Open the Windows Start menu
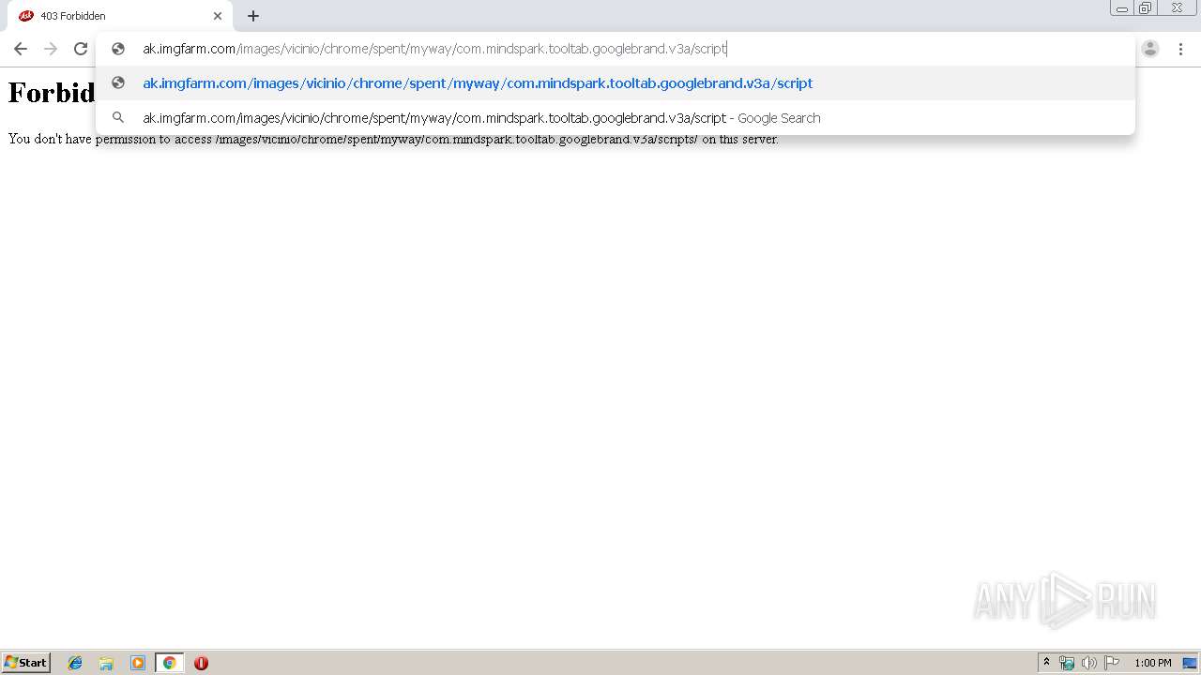 (26, 663)
